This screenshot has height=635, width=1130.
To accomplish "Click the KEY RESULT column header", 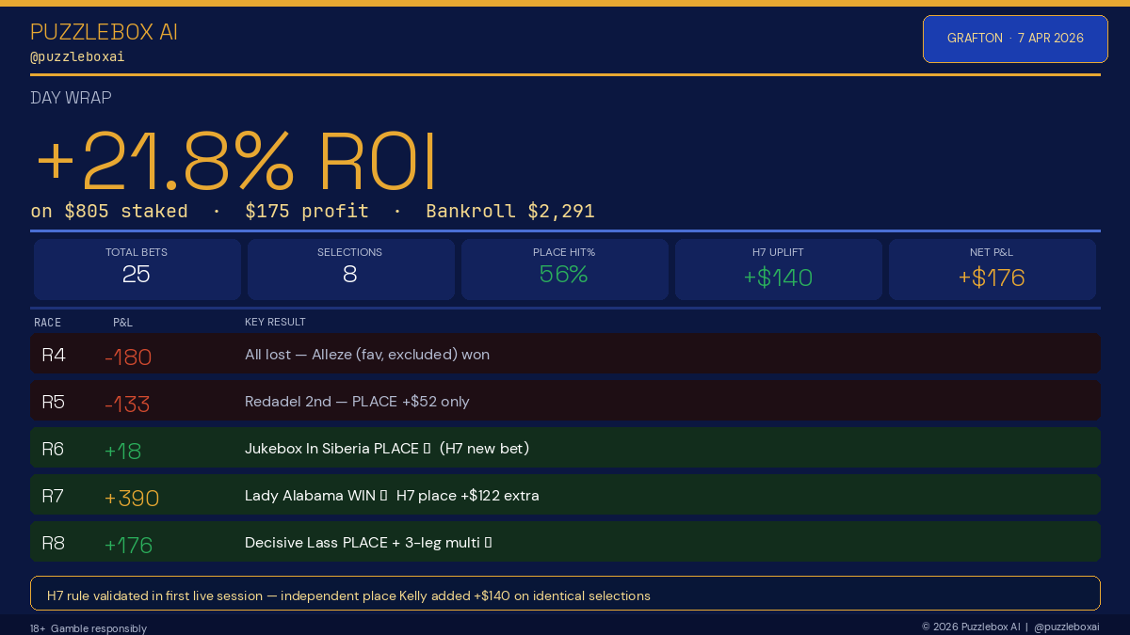I will (x=275, y=322).
